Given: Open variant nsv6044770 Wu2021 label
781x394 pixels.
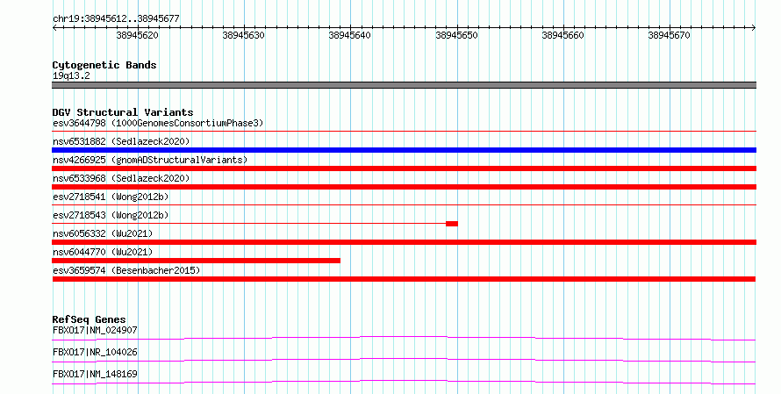Looking at the screenshot, I should 103,252.
